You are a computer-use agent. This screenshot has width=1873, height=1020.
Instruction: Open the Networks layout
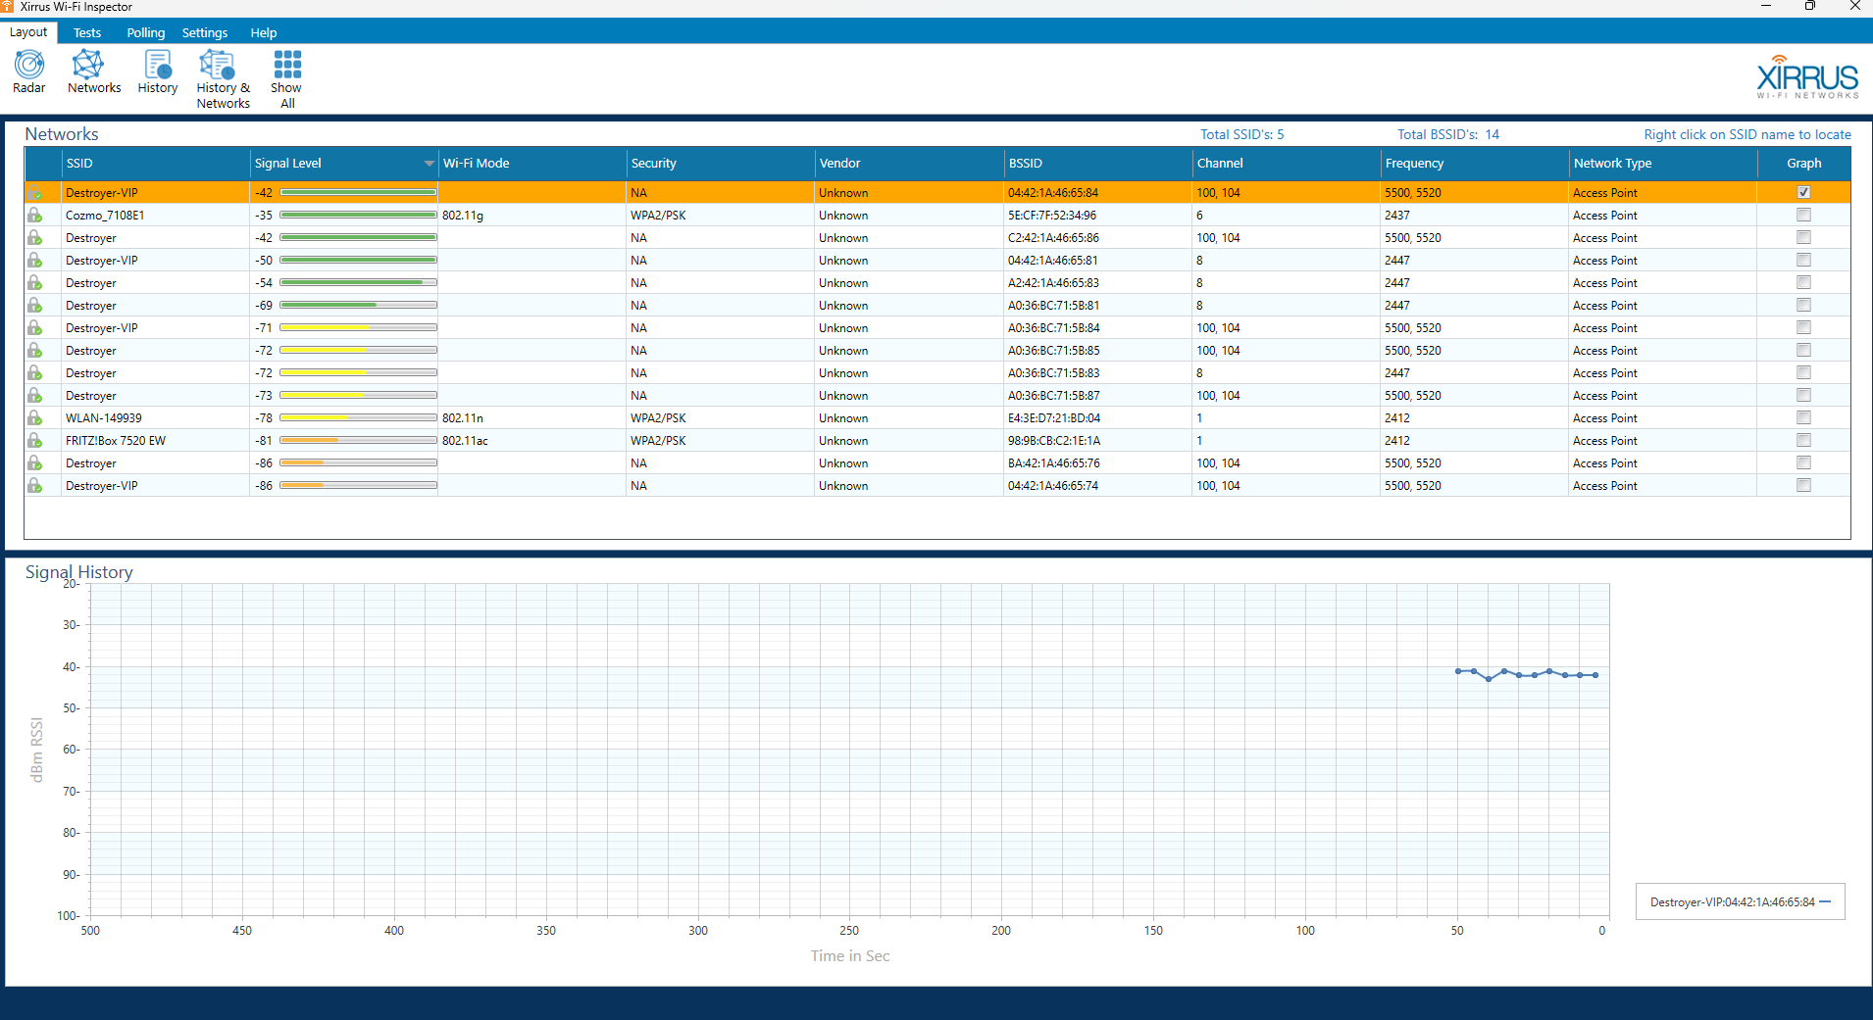coord(94,73)
